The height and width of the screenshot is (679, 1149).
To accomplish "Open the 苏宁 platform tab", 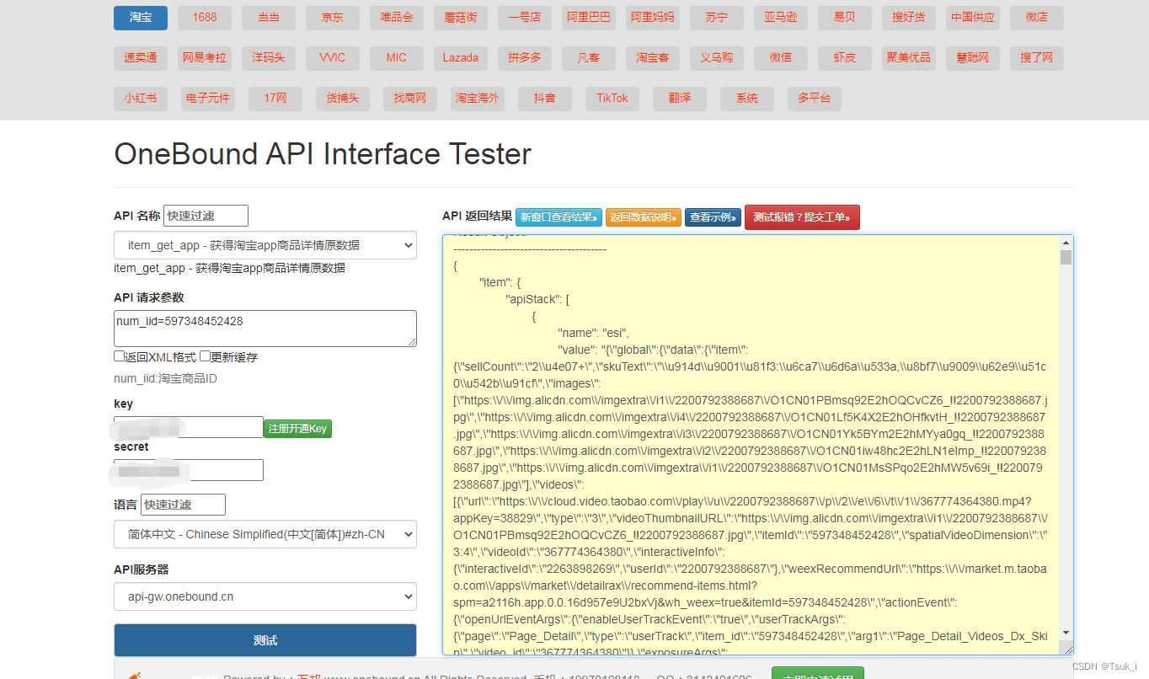I will (x=717, y=18).
